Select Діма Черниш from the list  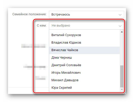84,58
